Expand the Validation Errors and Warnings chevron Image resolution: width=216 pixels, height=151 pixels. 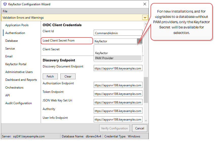pos(145,17)
